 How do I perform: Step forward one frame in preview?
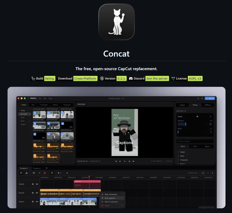click(129, 161)
